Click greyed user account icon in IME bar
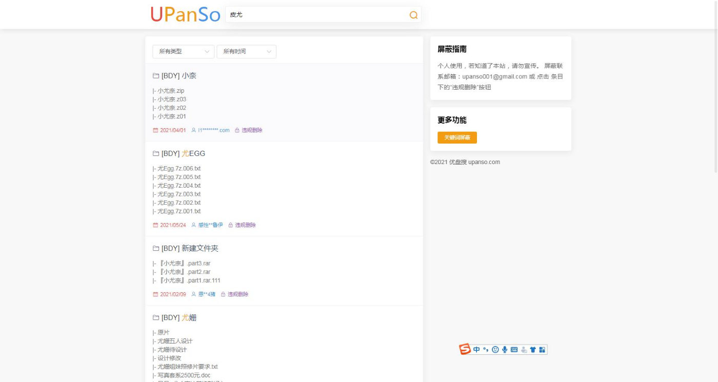This screenshot has height=382, width=718. pyautogui.click(x=524, y=350)
